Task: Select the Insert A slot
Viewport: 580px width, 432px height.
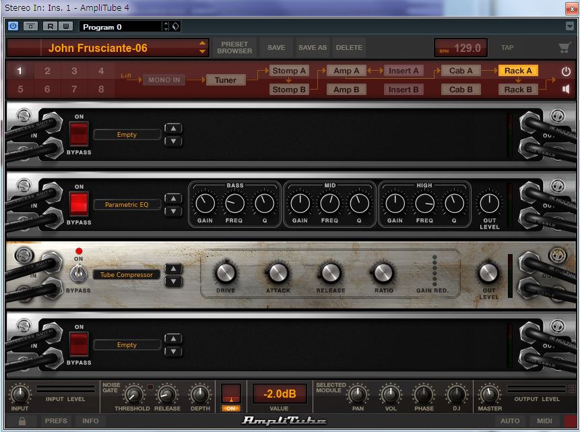Action: 403,69
